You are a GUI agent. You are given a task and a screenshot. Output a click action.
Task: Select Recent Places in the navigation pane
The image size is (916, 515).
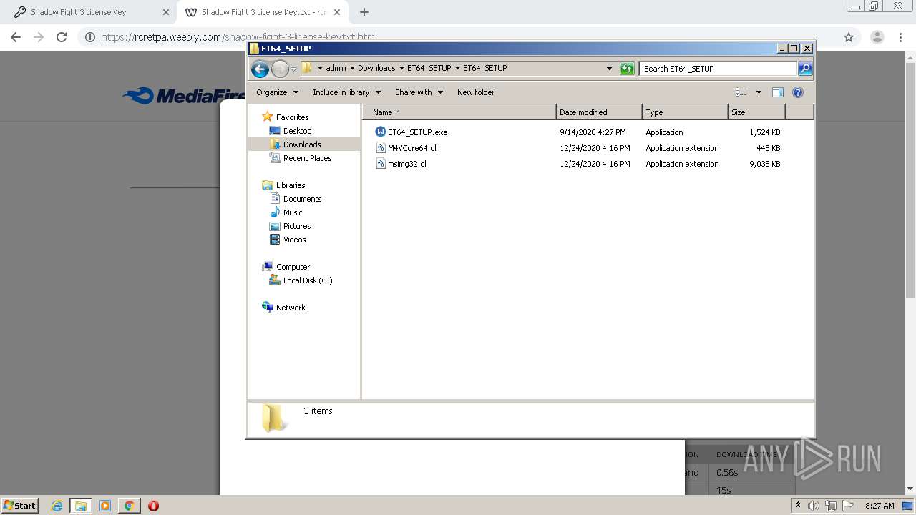[307, 158]
